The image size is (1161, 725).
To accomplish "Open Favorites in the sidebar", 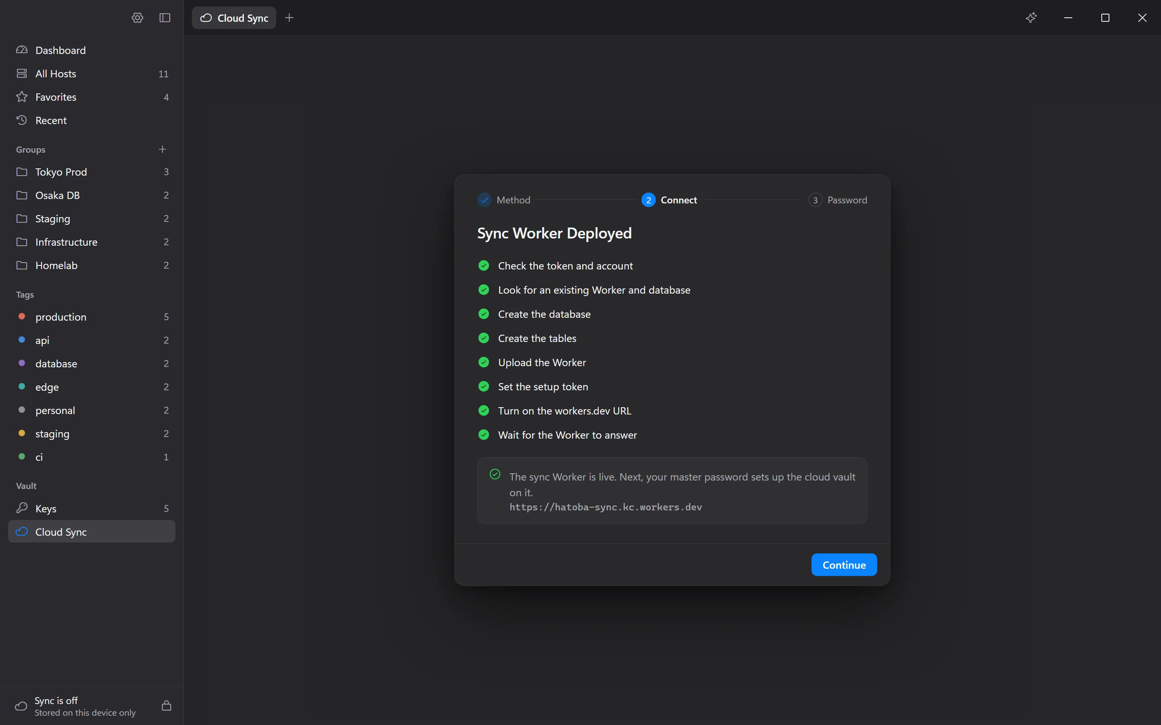I will tap(92, 97).
